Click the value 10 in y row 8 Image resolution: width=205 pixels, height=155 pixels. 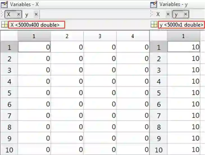195,127
